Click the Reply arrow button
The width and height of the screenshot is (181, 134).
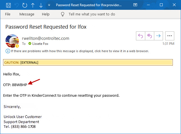(x=140, y=36)
